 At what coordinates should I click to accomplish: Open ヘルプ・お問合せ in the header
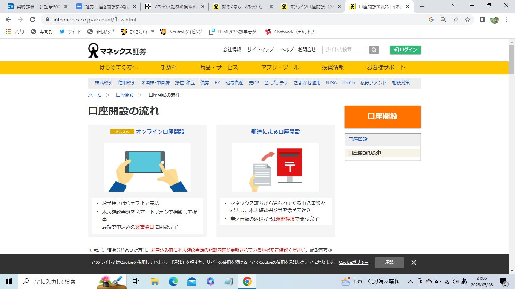(x=298, y=50)
